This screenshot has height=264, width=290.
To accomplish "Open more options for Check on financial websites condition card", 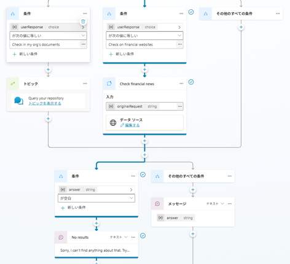I will (181, 14).
